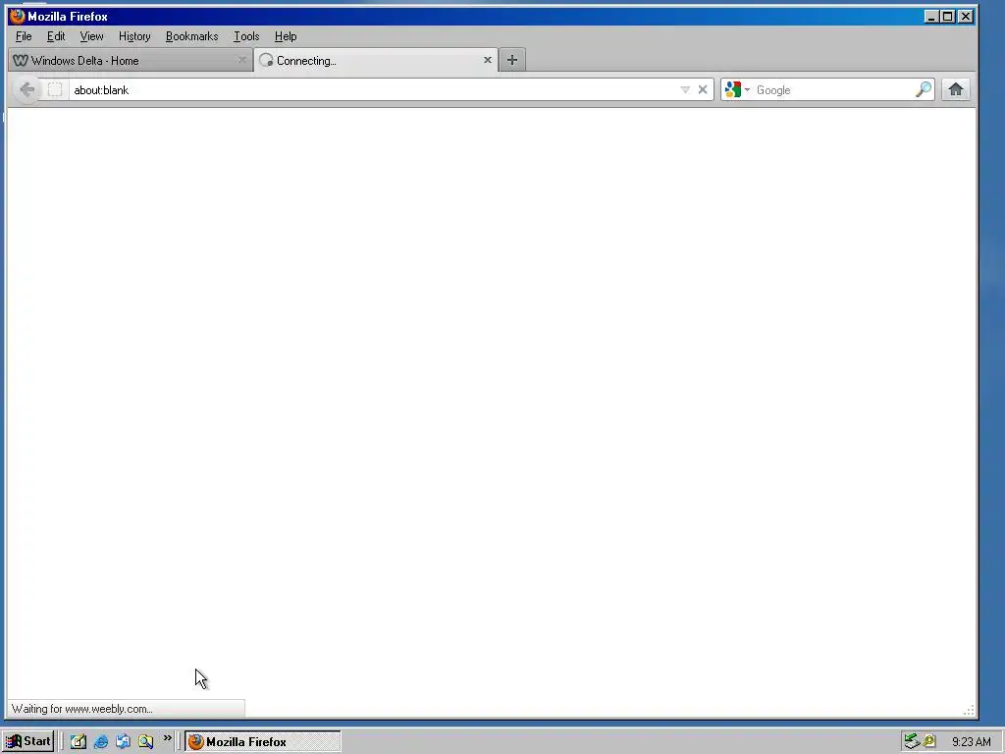This screenshot has width=1005, height=754.
Task: Maximize the Firefox window
Action: point(947,17)
